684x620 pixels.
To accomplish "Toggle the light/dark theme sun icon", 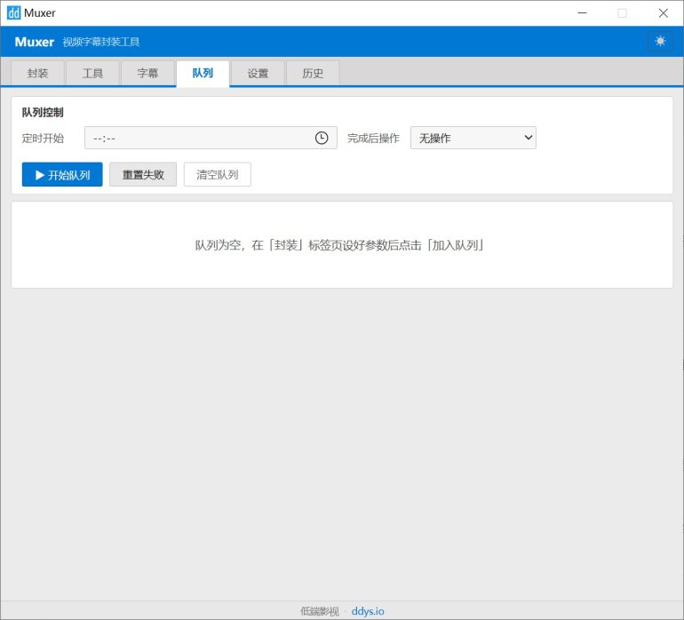I will (660, 41).
